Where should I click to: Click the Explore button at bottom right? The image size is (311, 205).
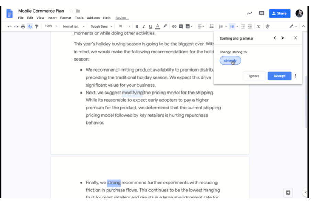click(288, 193)
